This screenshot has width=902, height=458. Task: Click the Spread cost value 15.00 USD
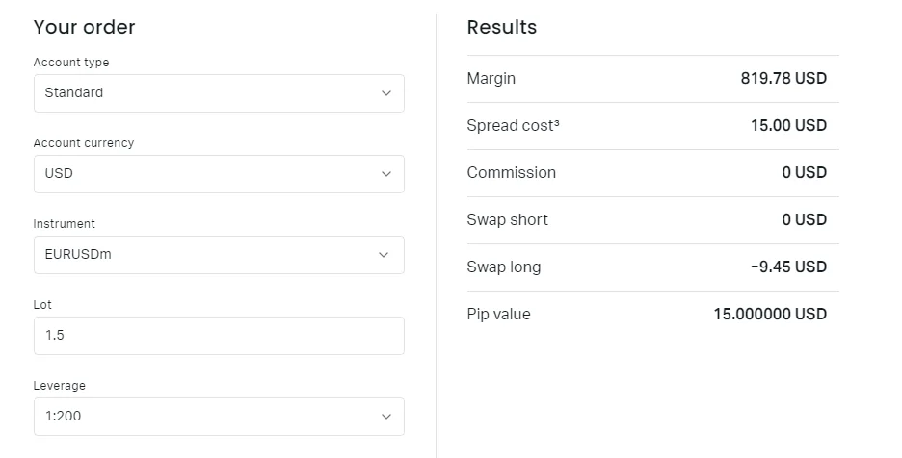click(787, 126)
